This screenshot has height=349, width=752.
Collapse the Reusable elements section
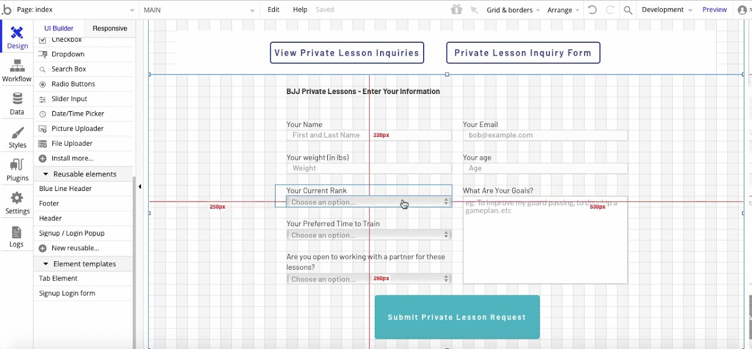(x=45, y=174)
